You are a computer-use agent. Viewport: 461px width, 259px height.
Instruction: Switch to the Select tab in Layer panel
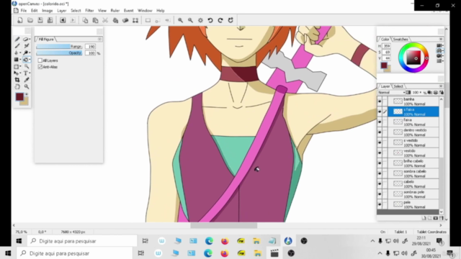(398, 86)
